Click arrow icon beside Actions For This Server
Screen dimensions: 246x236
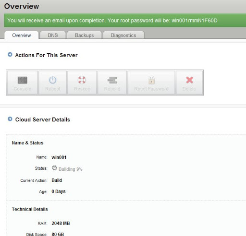tap(10, 55)
